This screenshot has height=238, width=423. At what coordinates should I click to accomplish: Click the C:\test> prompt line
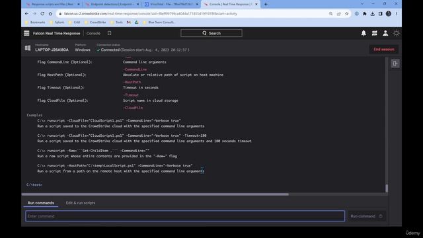[x=34, y=184]
